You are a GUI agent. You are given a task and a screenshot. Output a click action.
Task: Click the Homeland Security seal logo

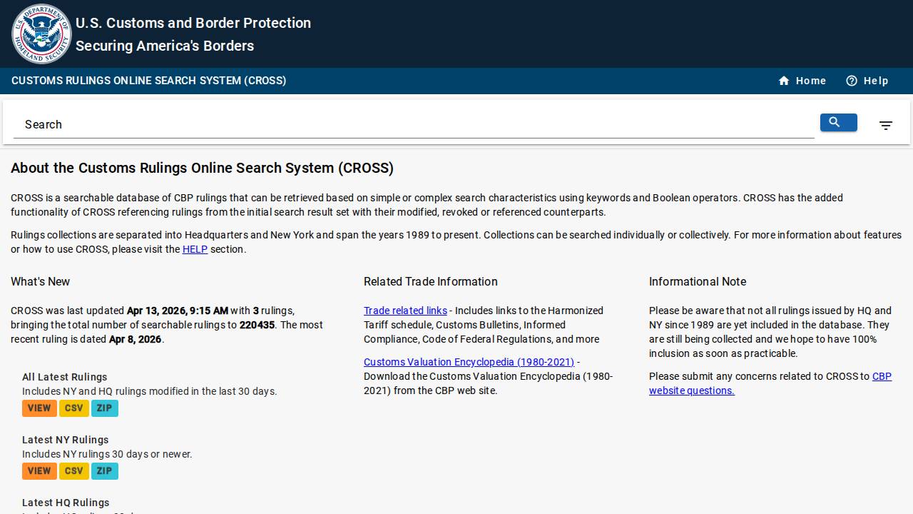point(41,34)
